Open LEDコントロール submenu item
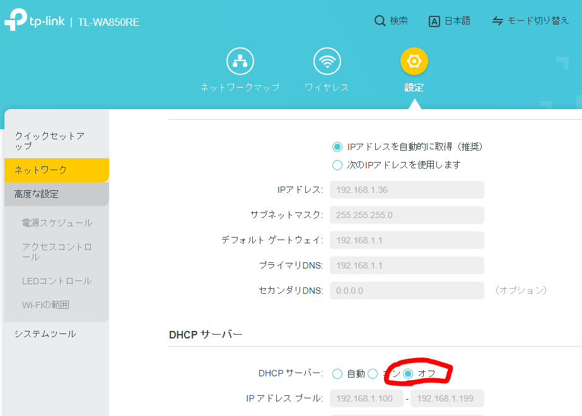 pyautogui.click(x=57, y=281)
